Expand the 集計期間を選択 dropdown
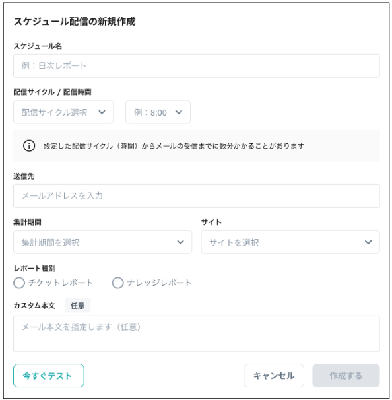Viewport: 392px width, 400px height. (x=102, y=242)
